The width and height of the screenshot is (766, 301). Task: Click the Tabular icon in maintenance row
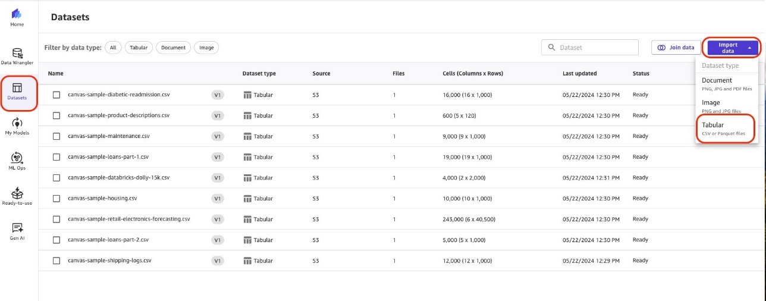tap(247, 136)
